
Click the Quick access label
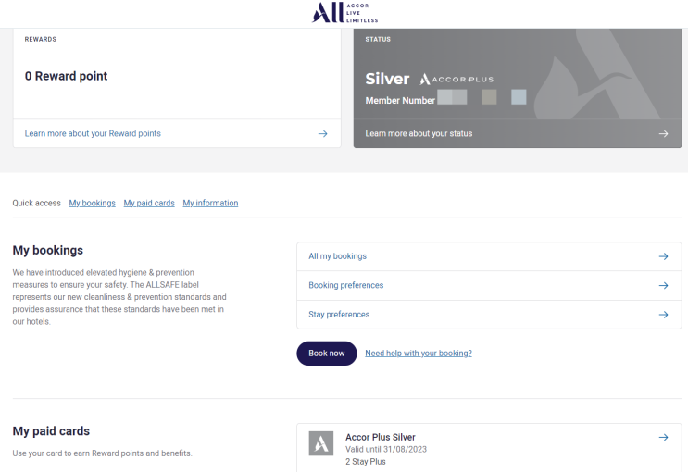point(36,203)
